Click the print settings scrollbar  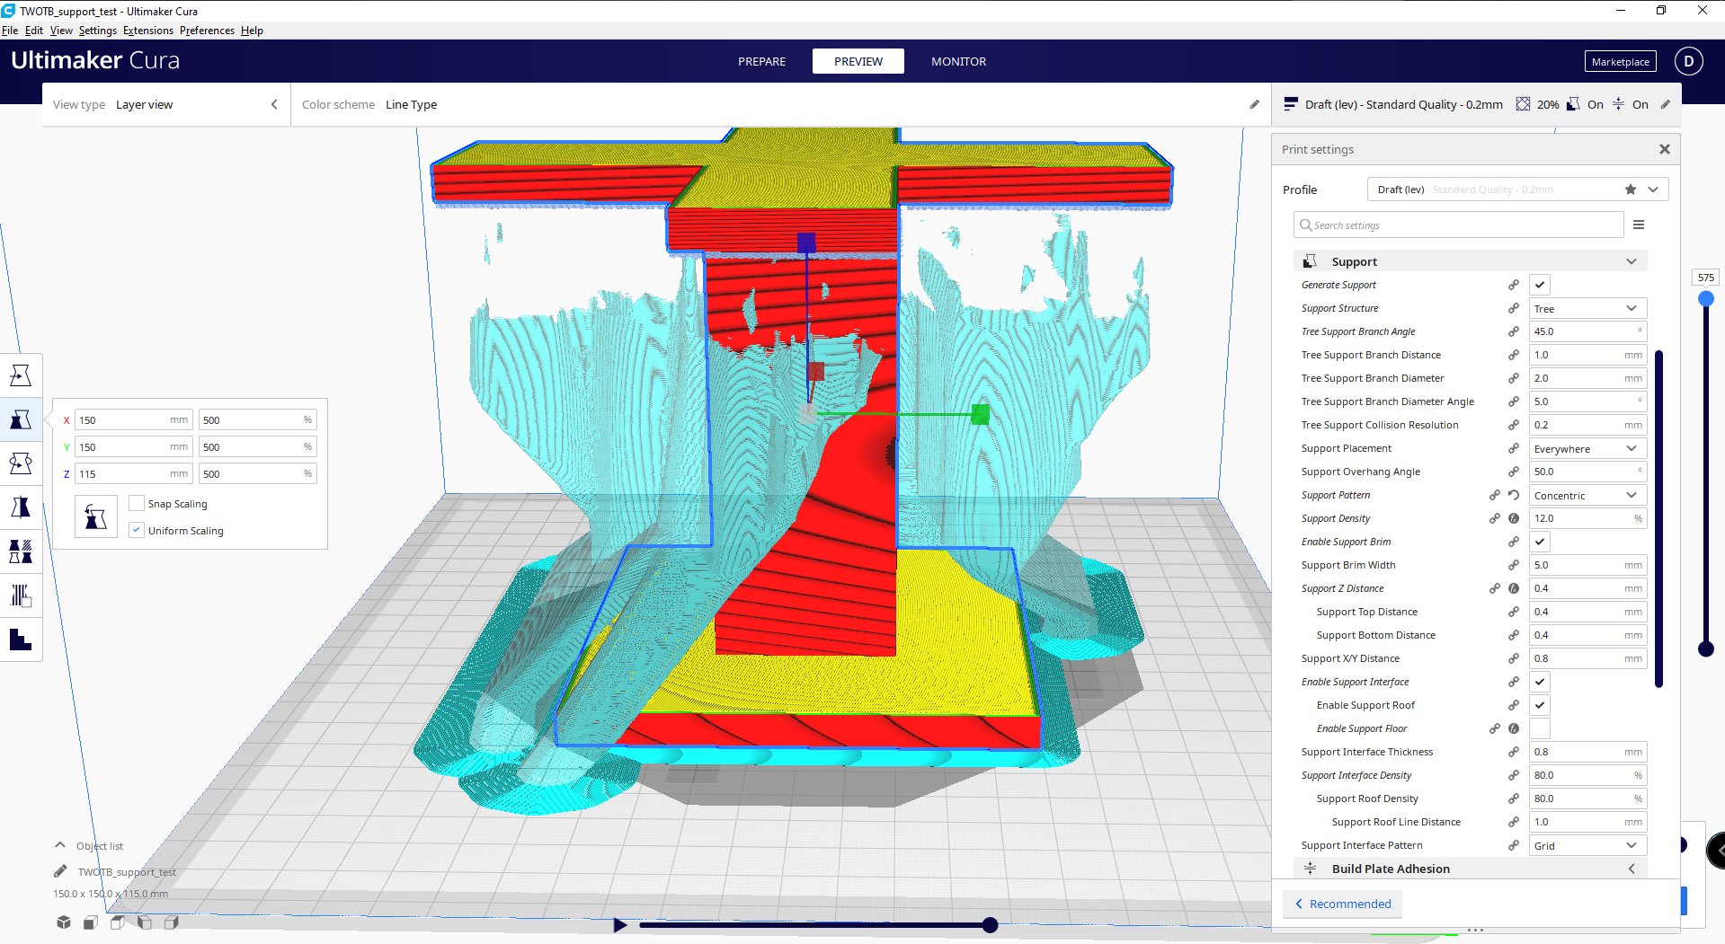(x=1658, y=519)
